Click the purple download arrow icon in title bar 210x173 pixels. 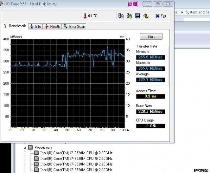133,4
